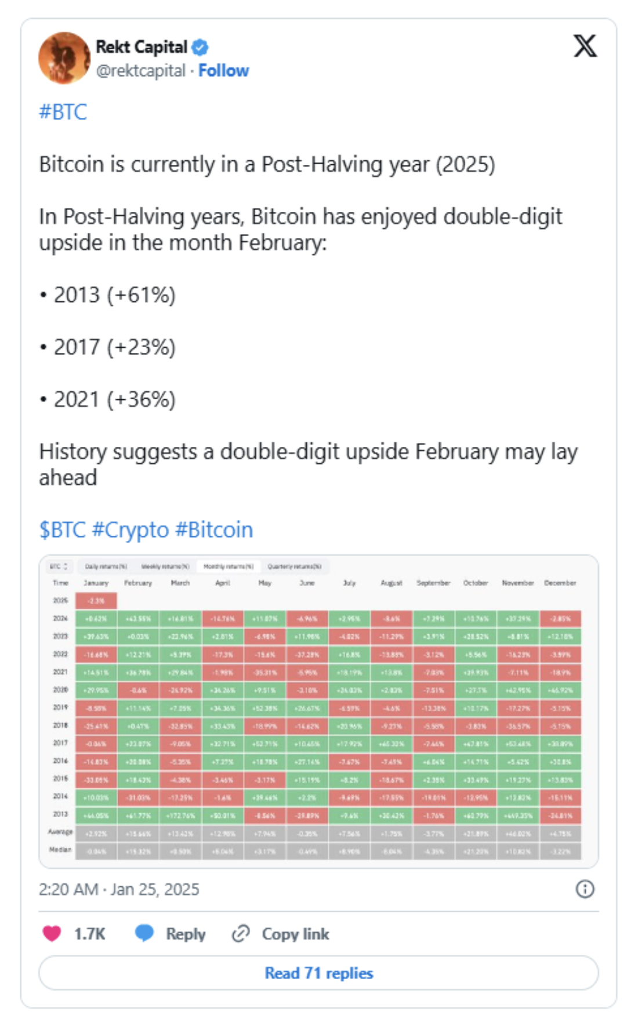Open the #BTC hashtag at the top
Image resolution: width=638 pixels, height=1018 pixels.
63,111
